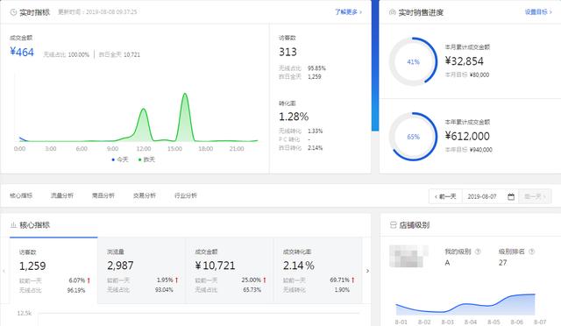Switch to the 核心指标 navigation tab
The image size is (561, 326).
pos(21,195)
